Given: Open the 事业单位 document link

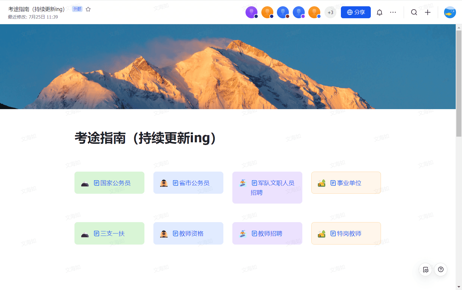Looking at the screenshot, I should [x=346, y=183].
